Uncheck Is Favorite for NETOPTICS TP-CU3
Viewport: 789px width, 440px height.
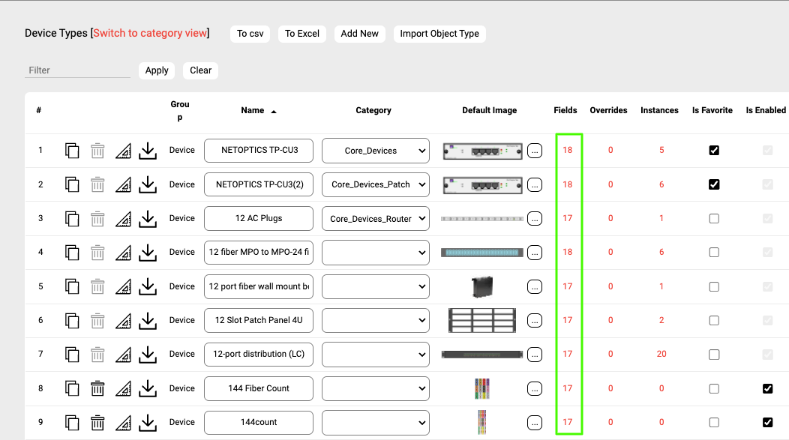pos(714,151)
